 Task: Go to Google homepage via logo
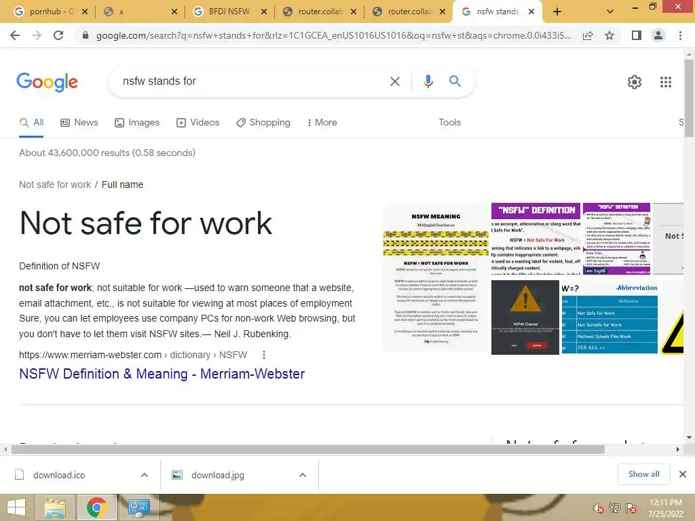[47, 82]
